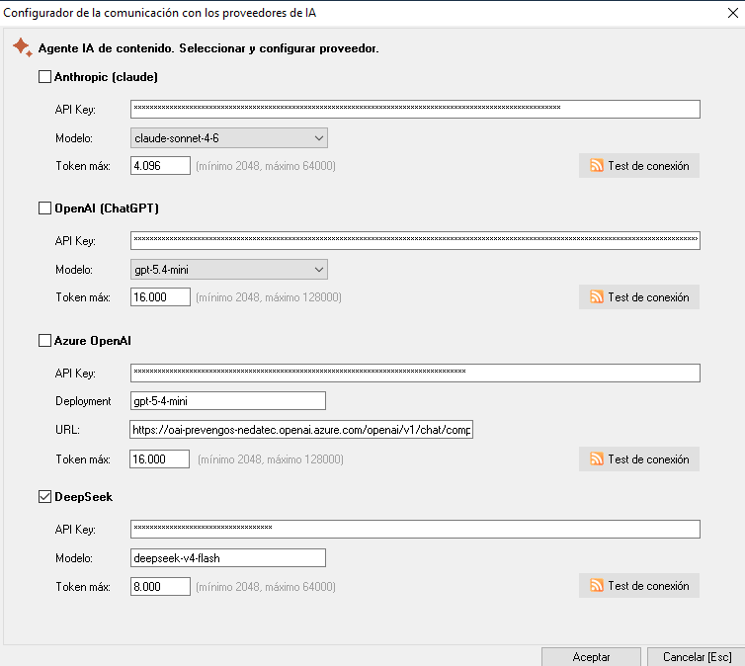Image resolution: width=745 pixels, height=666 pixels.
Task: Click the Anthropic (claude) label text
Action: (x=106, y=77)
